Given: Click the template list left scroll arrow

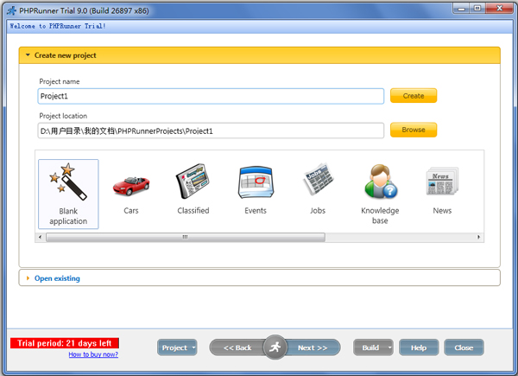Looking at the screenshot, I should tap(40, 237).
